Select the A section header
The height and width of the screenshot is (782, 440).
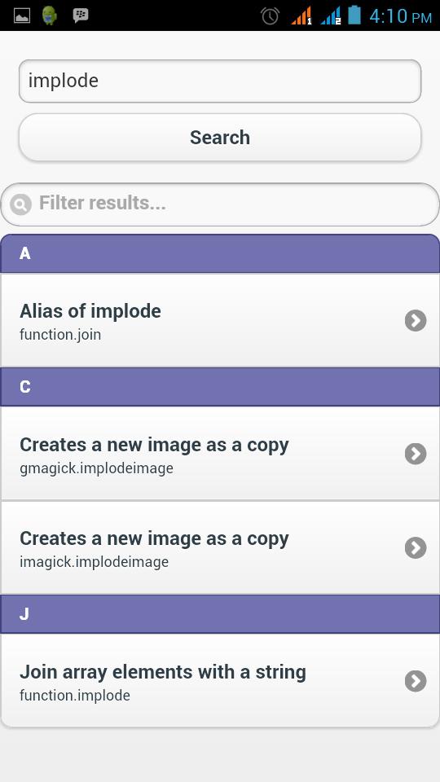[x=220, y=253]
